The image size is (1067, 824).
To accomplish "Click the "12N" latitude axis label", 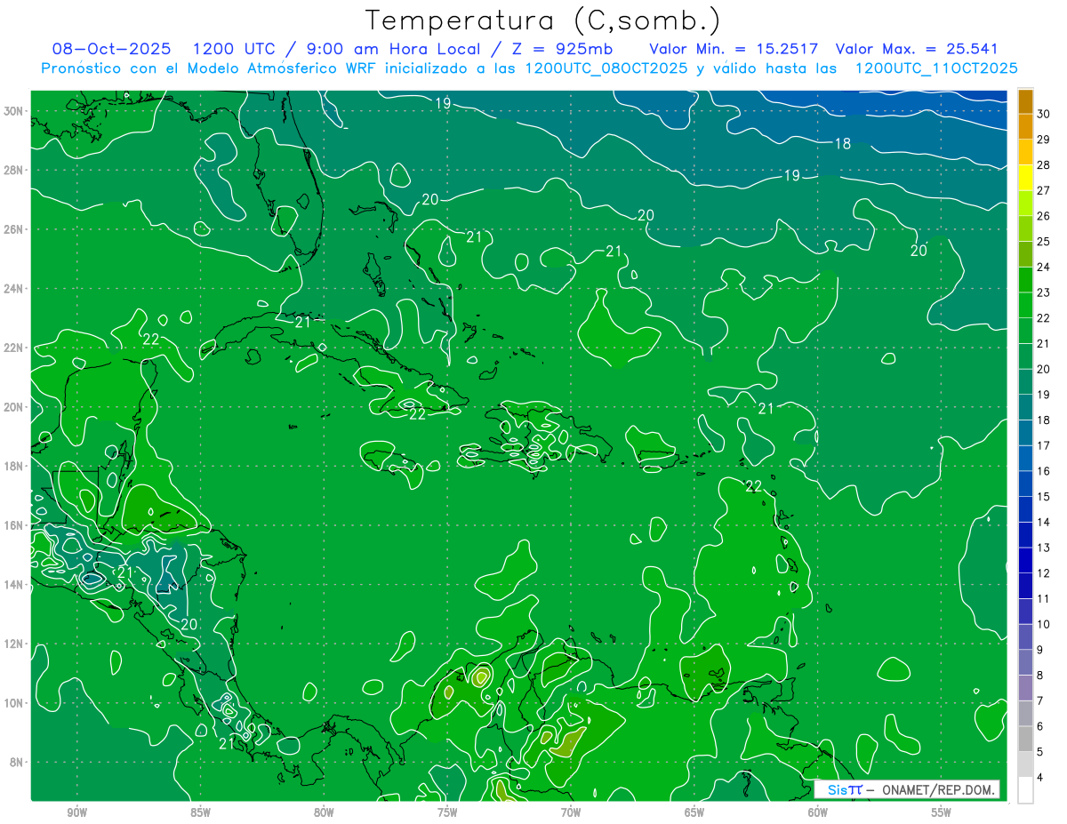I will coord(13,644).
